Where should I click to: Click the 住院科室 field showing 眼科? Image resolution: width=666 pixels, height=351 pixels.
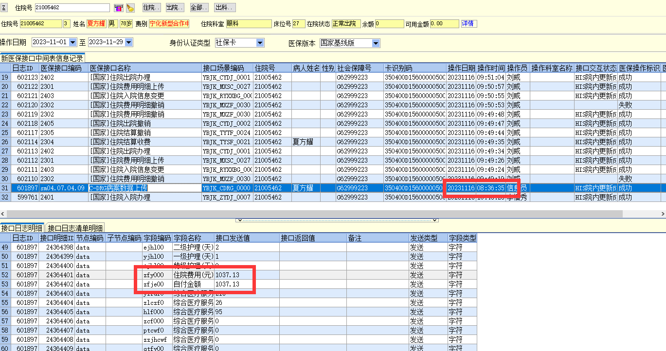click(249, 24)
